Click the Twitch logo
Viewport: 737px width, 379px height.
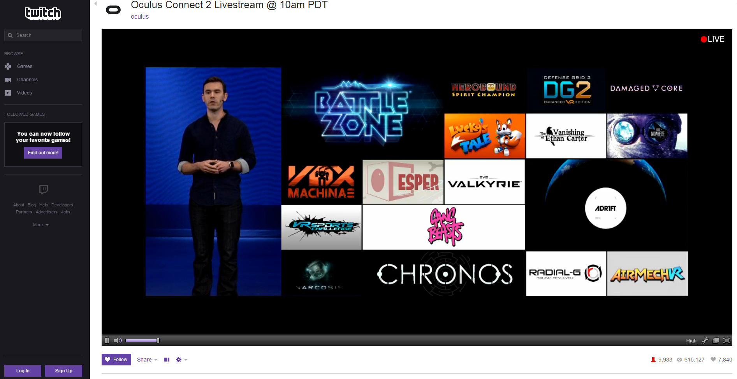point(43,14)
